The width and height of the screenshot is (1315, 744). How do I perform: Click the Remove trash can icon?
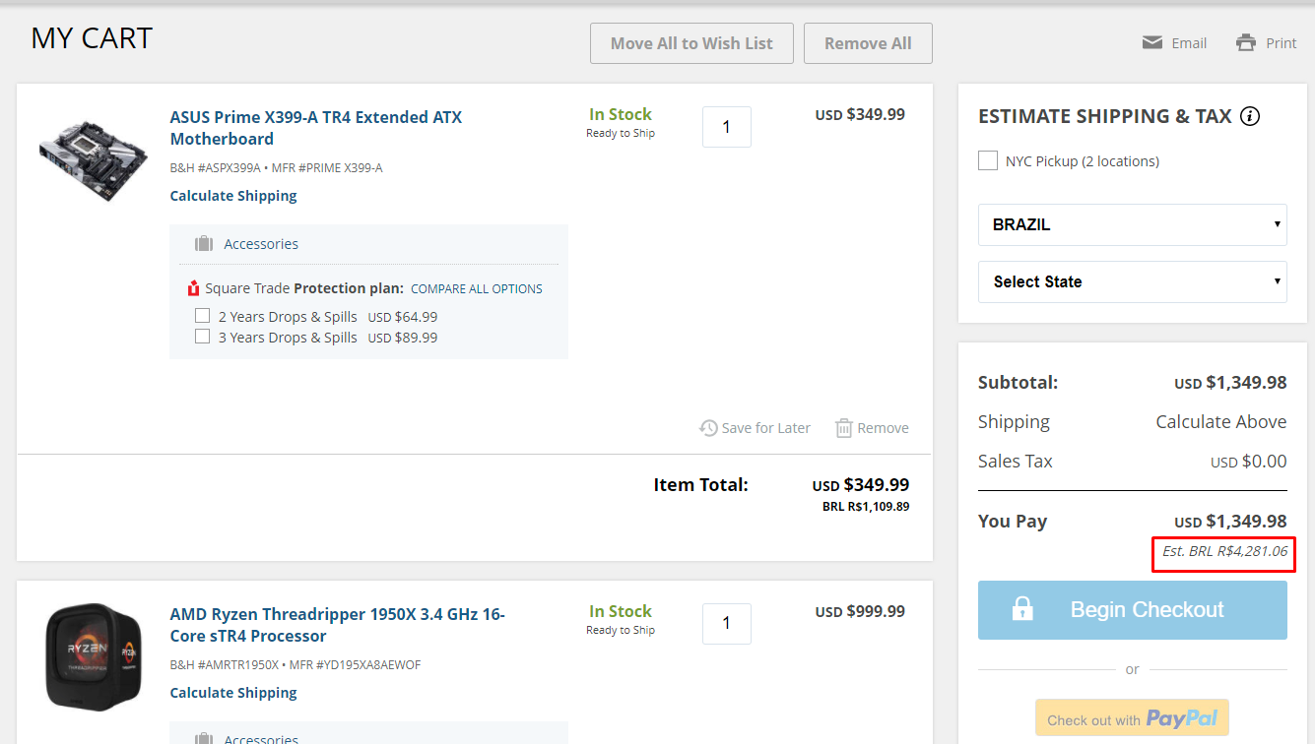(x=843, y=427)
